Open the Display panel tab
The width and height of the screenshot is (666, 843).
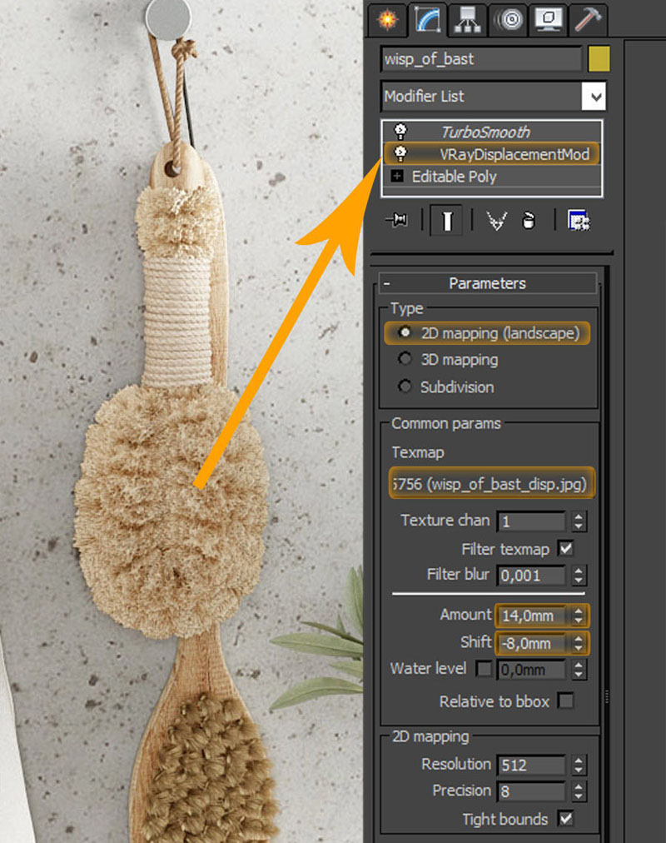[x=550, y=19]
